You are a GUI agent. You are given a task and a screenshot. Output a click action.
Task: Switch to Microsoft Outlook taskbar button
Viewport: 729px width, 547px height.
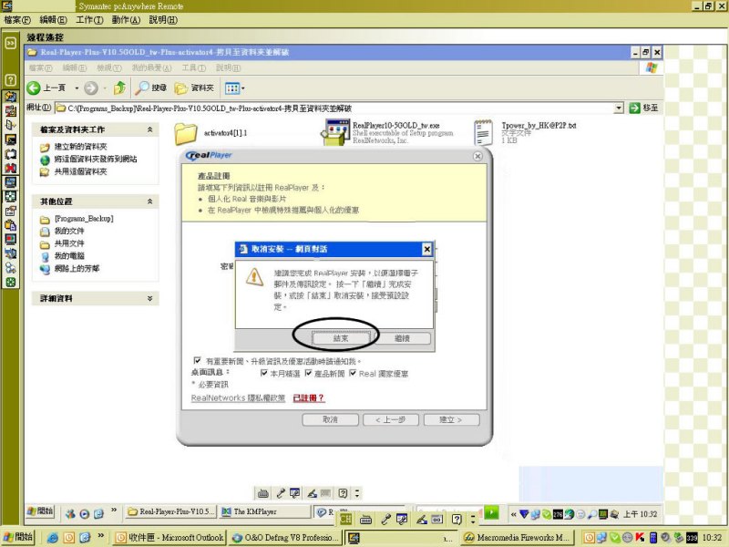170,538
